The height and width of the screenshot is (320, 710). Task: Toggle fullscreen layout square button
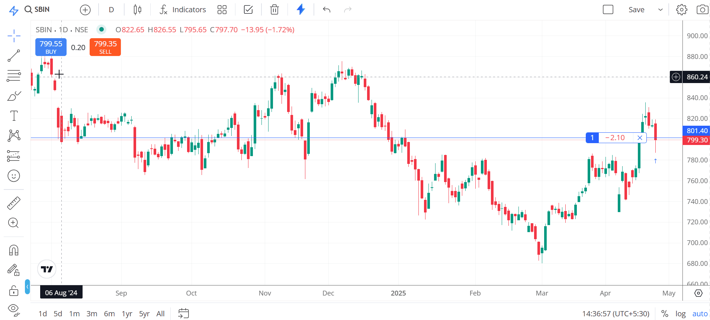(608, 9)
